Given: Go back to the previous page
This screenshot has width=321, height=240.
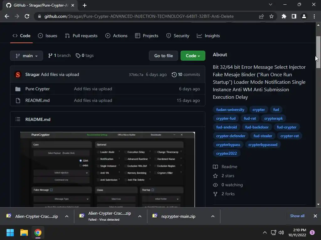Looking at the screenshot, I should pyautogui.click(x=7, y=16).
